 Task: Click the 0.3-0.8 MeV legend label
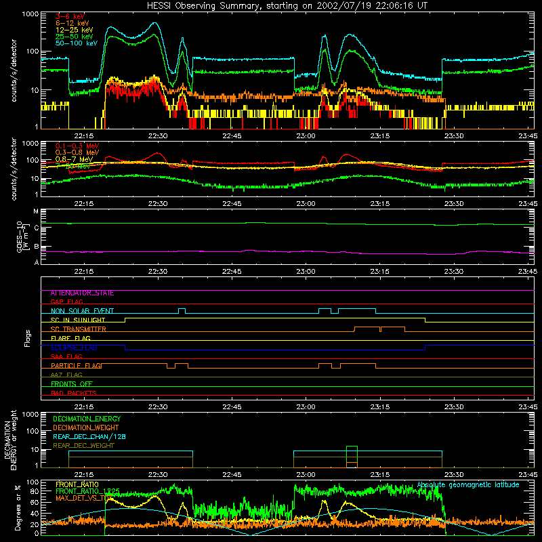tap(77, 152)
